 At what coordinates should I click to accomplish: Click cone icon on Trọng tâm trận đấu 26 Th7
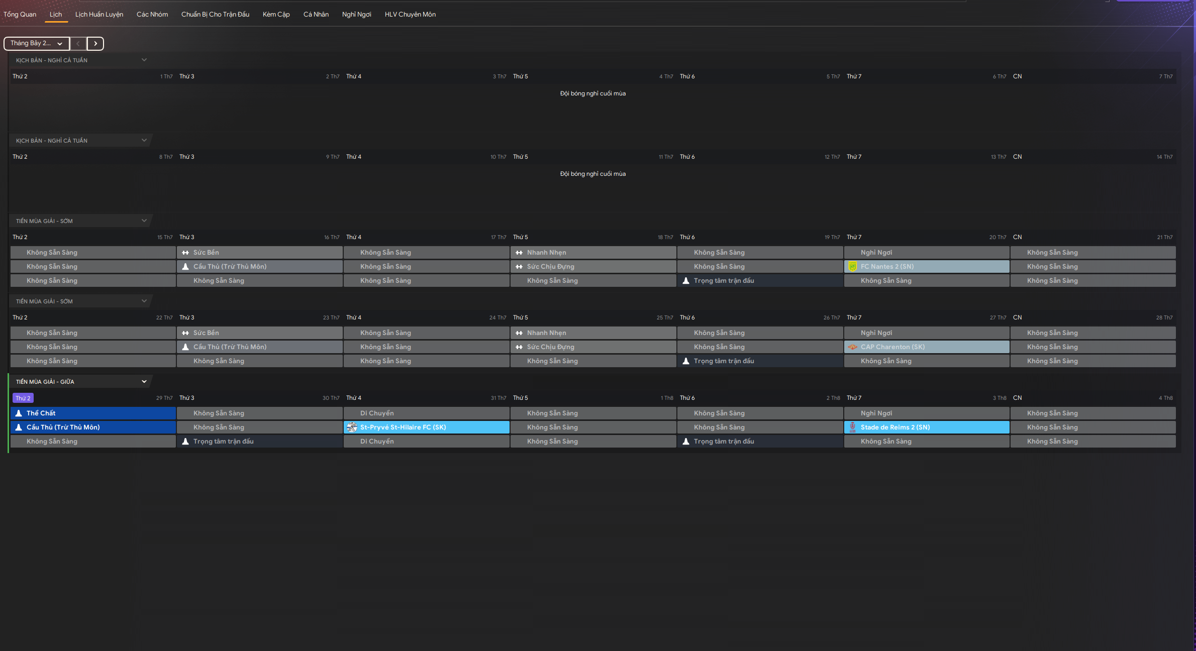click(686, 361)
